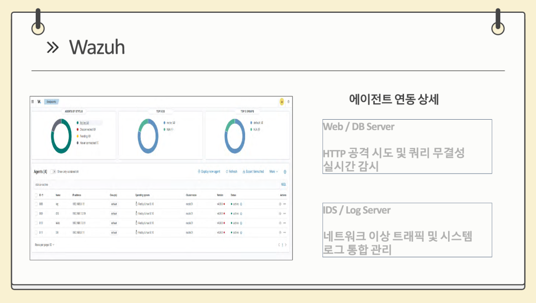
Task: Click the help icon beside user avatar
Action: (x=289, y=102)
